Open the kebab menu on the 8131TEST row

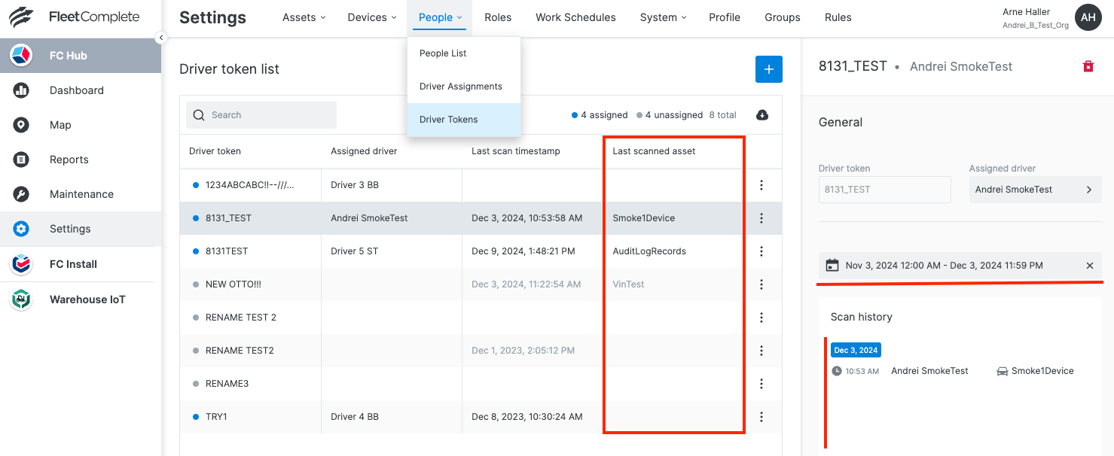[x=761, y=251]
